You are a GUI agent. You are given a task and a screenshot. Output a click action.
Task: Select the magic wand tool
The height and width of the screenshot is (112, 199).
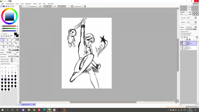point(6,34)
